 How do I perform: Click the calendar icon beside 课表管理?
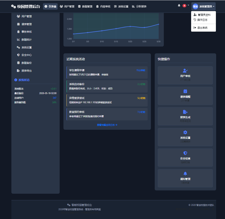coord(18,24)
